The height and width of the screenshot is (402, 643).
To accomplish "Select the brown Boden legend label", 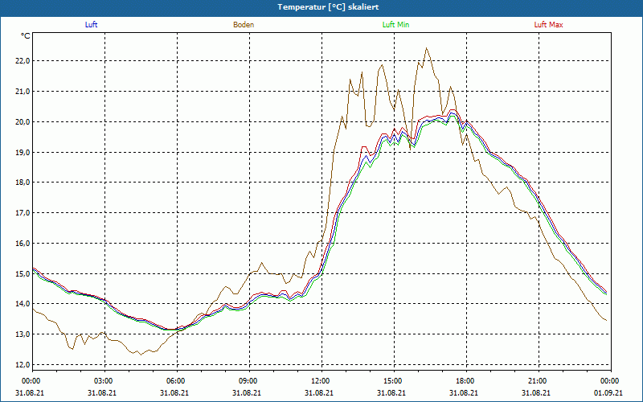I will point(244,25).
